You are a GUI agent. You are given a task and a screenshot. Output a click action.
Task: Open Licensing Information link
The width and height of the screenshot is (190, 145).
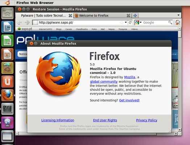coord(58,120)
